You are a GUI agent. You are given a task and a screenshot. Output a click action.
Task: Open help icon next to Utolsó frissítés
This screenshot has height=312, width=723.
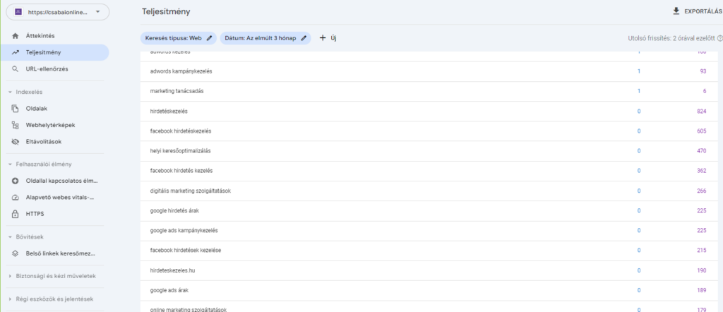(x=719, y=40)
